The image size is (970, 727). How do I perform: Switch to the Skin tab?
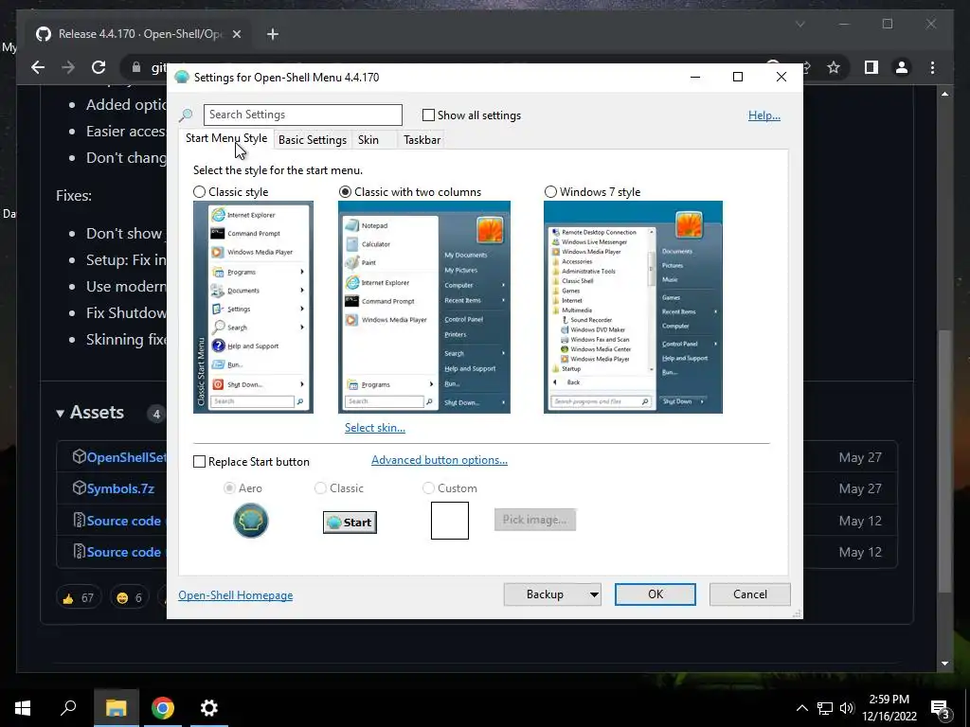(x=368, y=140)
